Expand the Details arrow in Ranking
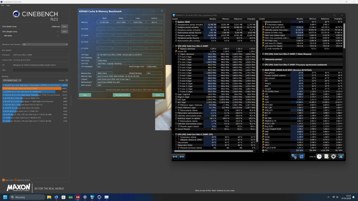 67,80
